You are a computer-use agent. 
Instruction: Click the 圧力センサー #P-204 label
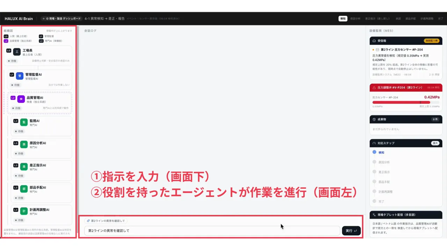(385, 97)
